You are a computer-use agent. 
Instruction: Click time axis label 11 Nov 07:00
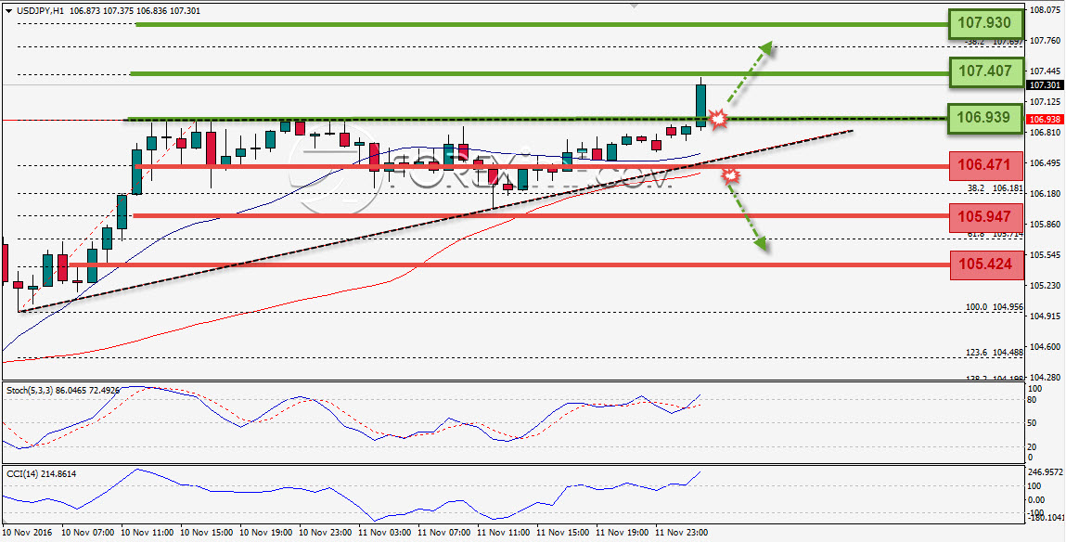pyautogui.click(x=443, y=533)
